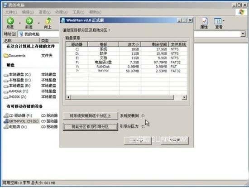
Task: Open dropdown arrow next to Forward button
Action: [x=38, y=23]
